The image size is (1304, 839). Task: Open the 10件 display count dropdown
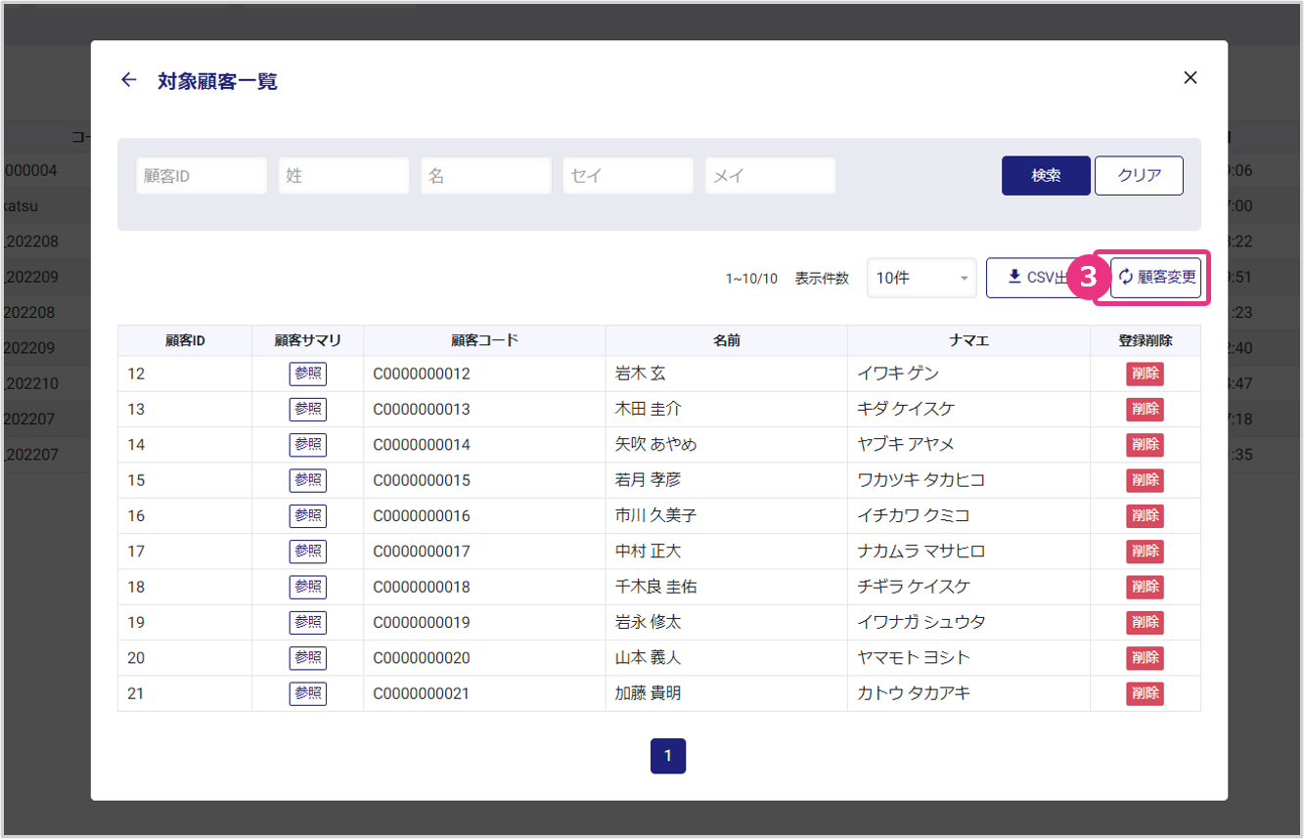click(x=921, y=279)
